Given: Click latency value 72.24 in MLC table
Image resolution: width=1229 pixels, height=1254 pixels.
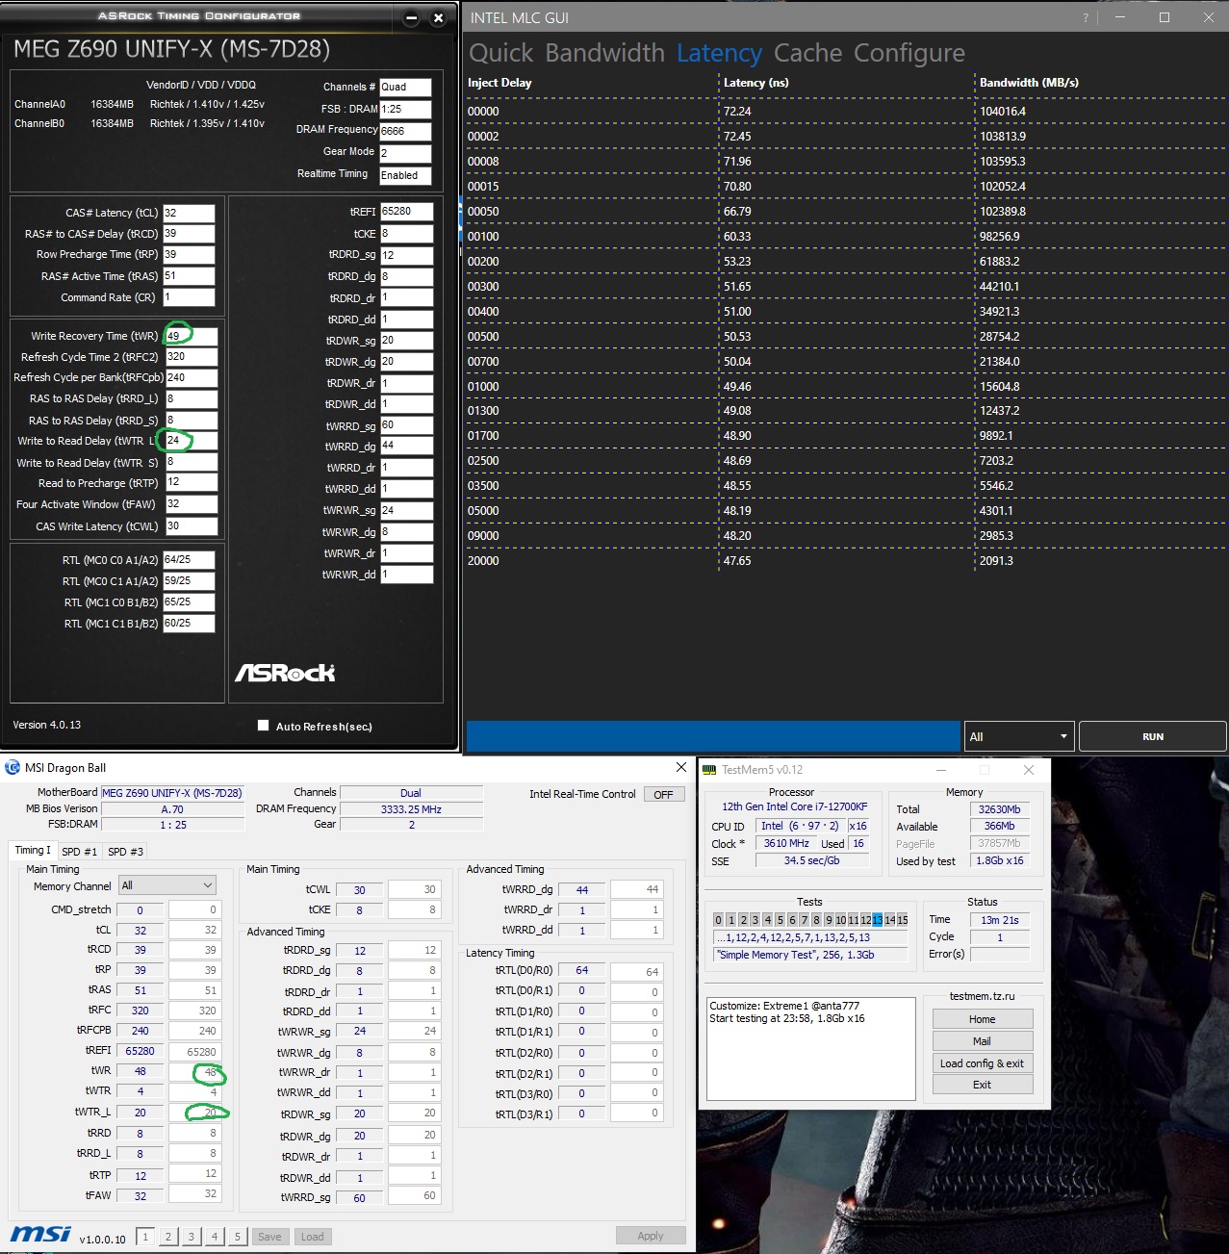Looking at the screenshot, I should 737,112.
